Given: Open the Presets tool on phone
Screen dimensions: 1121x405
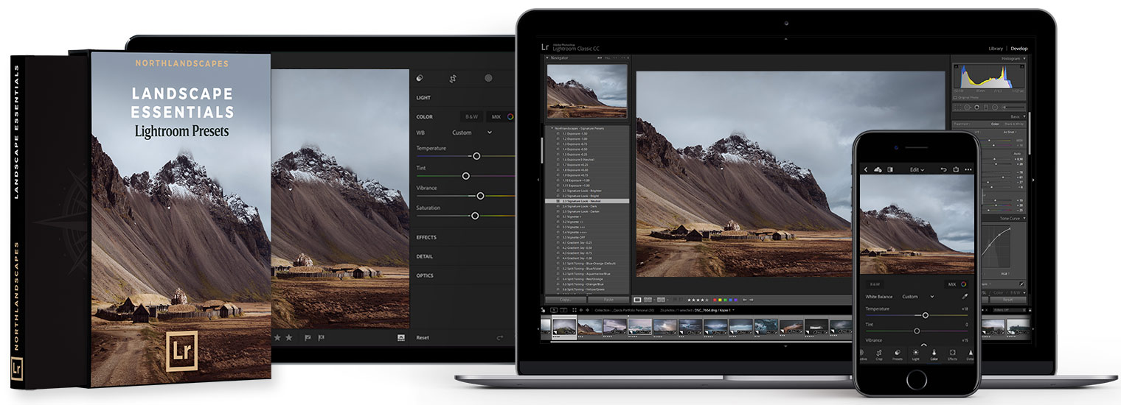Looking at the screenshot, I should (897, 356).
